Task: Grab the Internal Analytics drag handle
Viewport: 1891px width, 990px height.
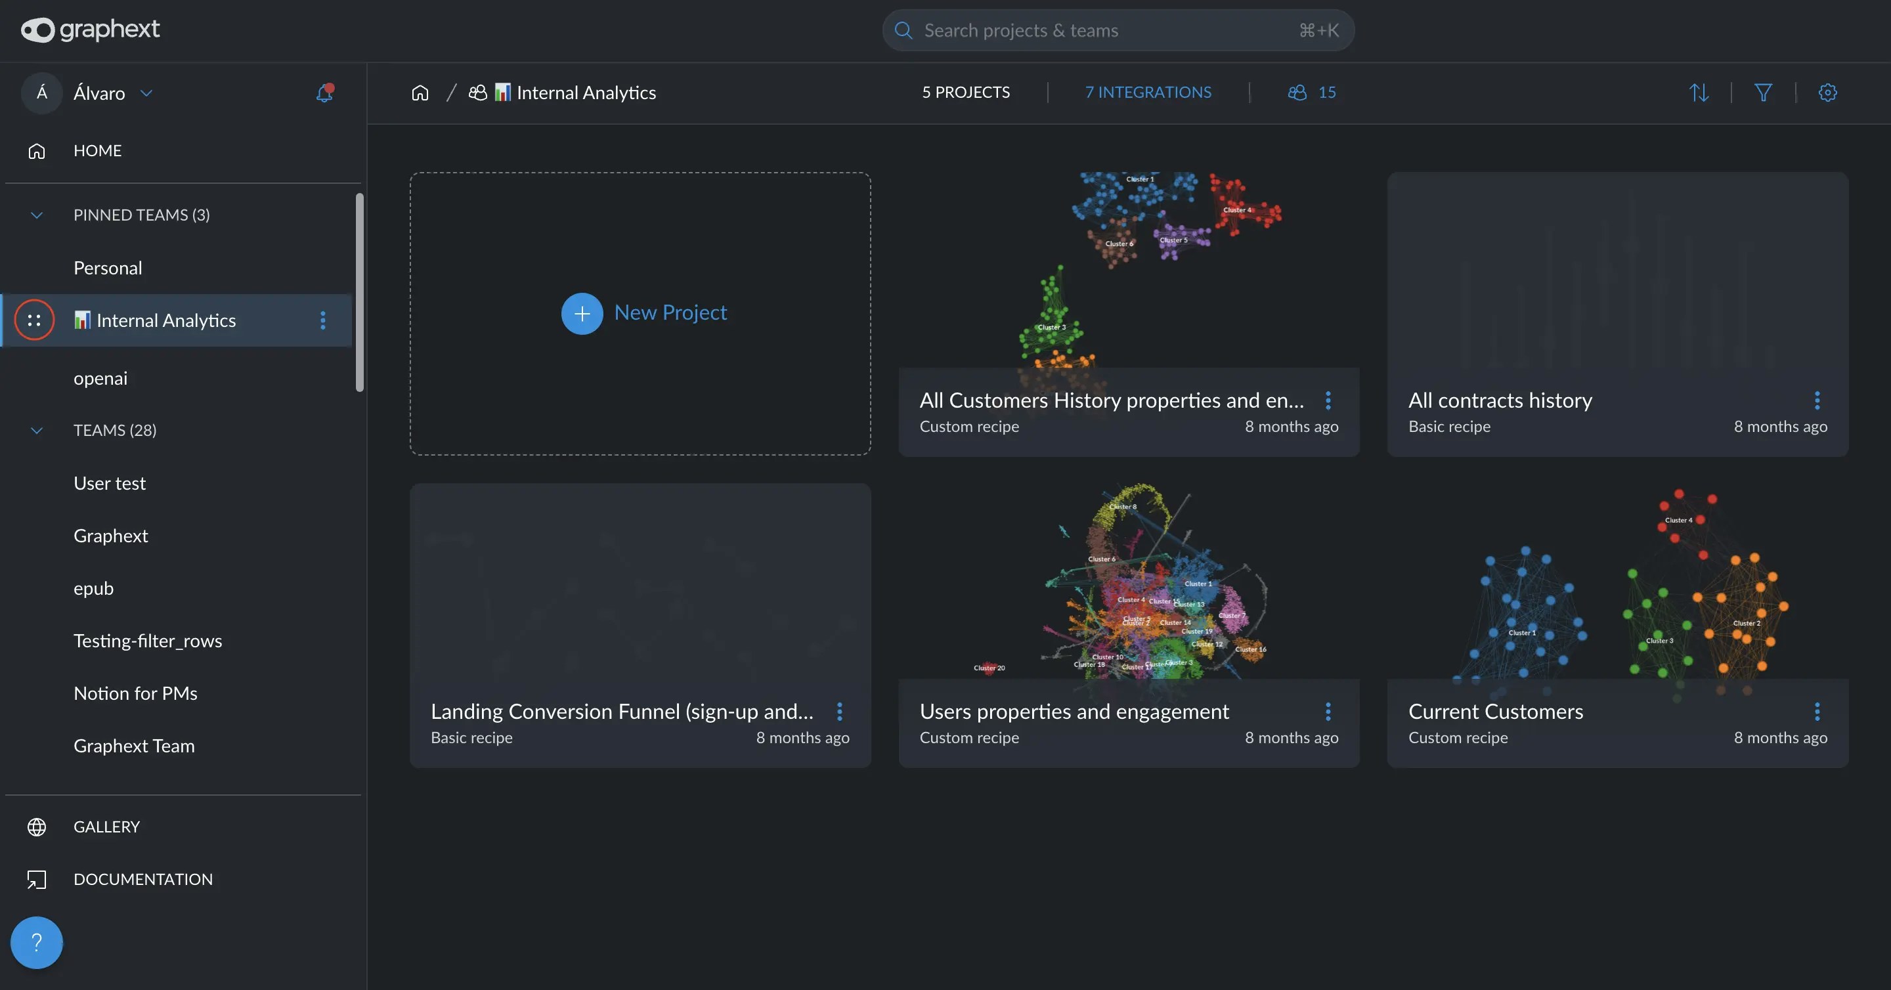Action: [33, 320]
